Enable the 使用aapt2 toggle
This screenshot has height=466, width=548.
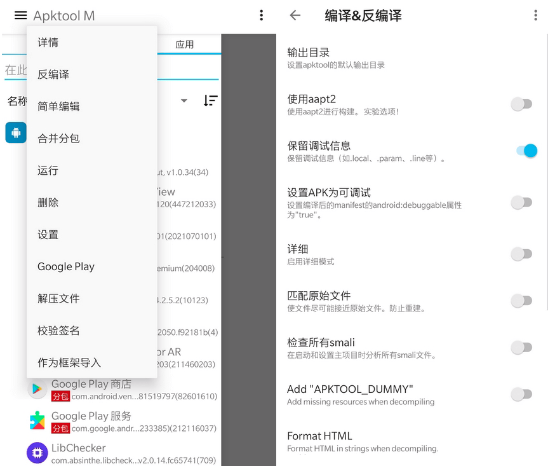pyautogui.click(x=522, y=104)
